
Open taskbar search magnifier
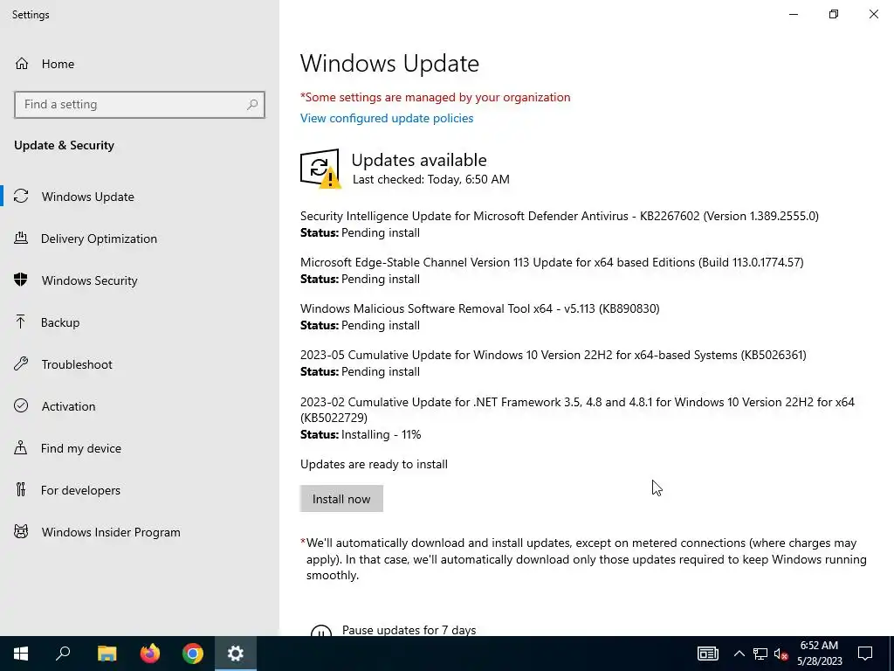pyautogui.click(x=63, y=654)
